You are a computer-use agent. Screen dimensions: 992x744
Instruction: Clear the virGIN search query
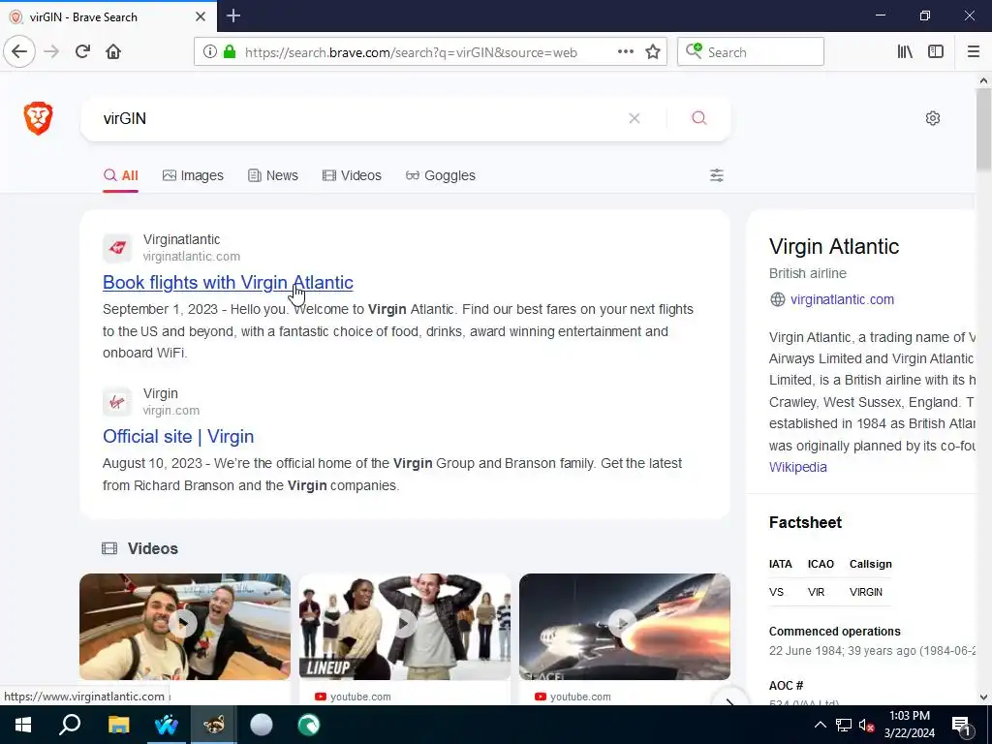[634, 118]
